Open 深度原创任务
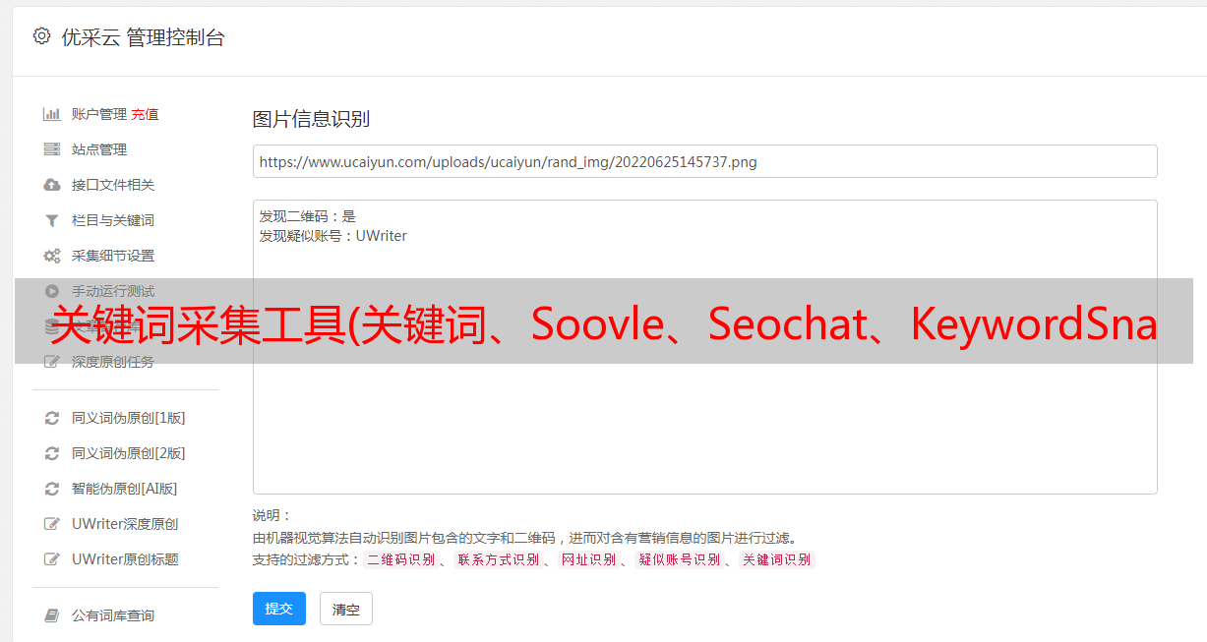 (113, 362)
